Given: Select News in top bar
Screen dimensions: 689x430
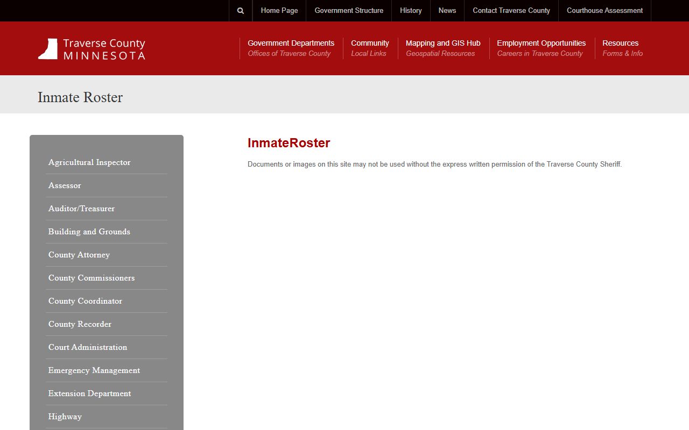Looking at the screenshot, I should pyautogui.click(x=447, y=11).
